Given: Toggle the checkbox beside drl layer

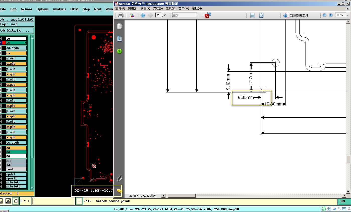Looking at the screenshot, I should (1, 161).
